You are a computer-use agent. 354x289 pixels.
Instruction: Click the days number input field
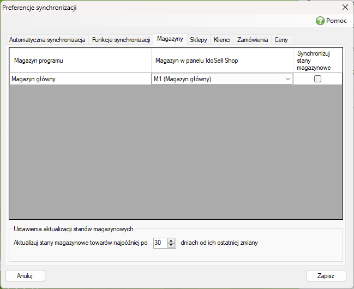tap(160, 243)
